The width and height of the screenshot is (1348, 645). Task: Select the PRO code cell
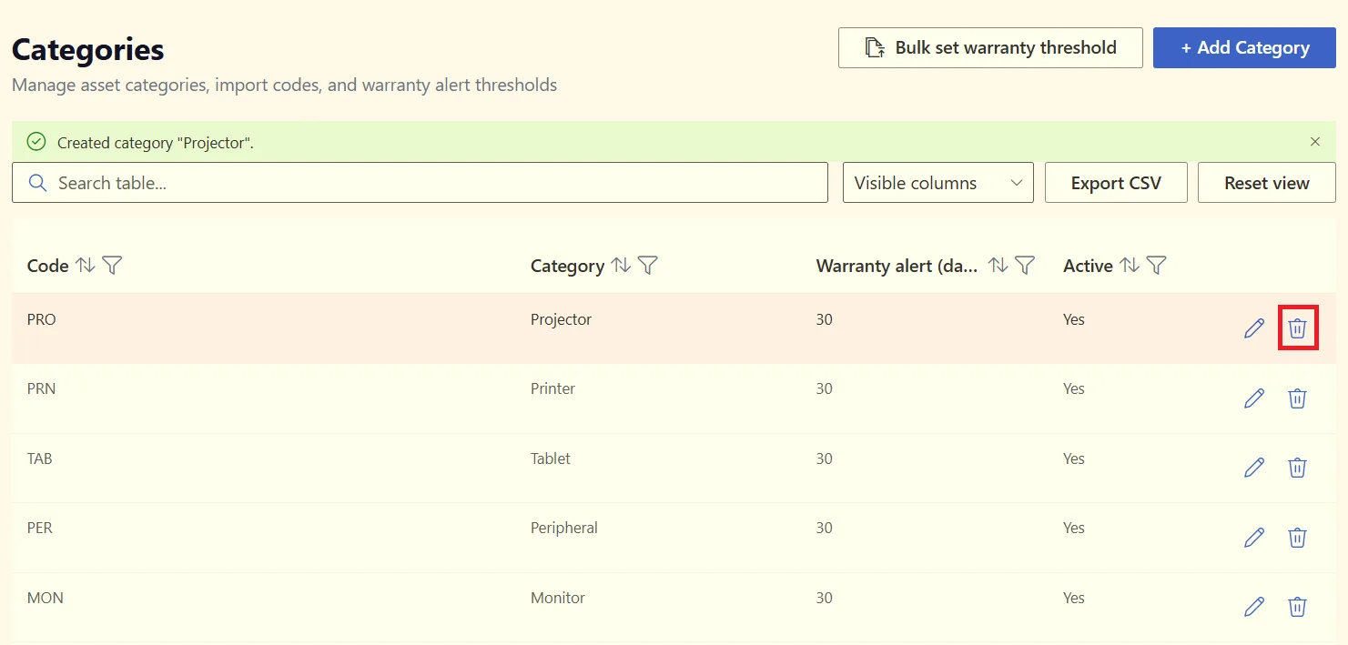(42, 319)
